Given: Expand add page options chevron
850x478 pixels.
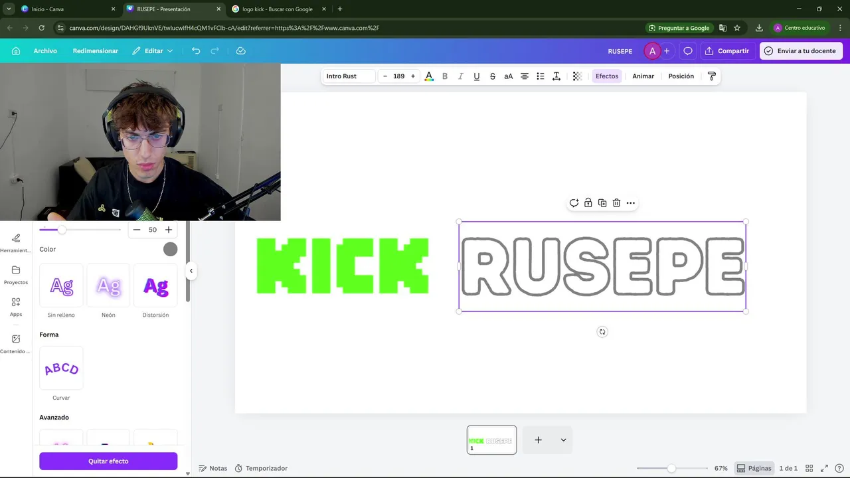Looking at the screenshot, I should click(x=563, y=440).
